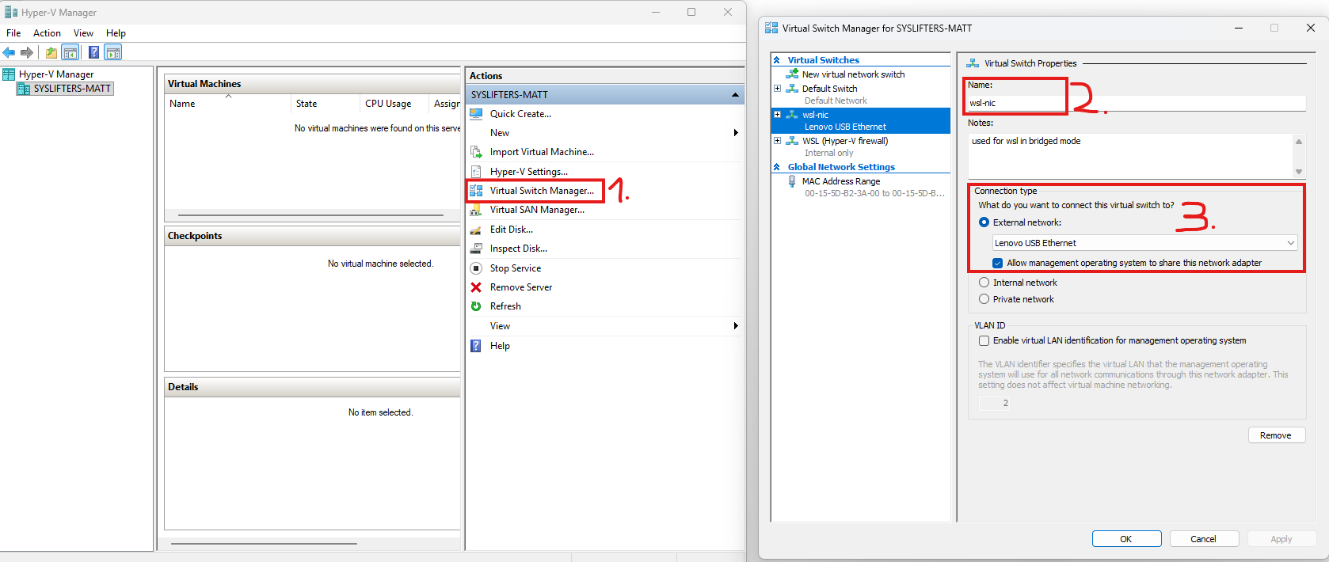This screenshot has height=562, width=1329.
Task: Click the horizontal scrollbar under the Virtual Machines list
Action: 310,215
